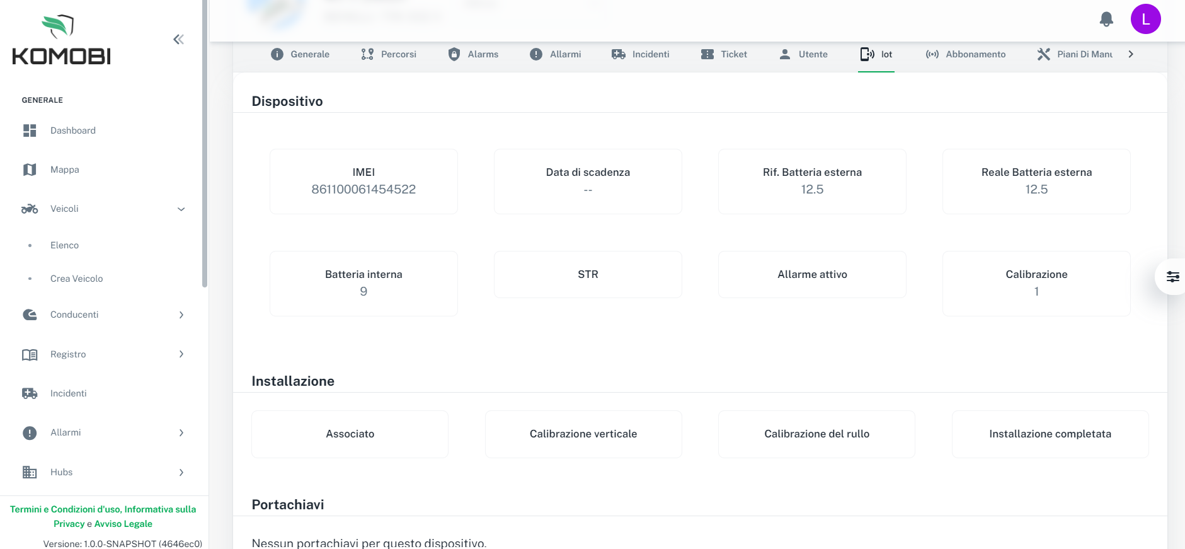Expand the Registro submenu
This screenshot has height=549, width=1185.
[181, 354]
